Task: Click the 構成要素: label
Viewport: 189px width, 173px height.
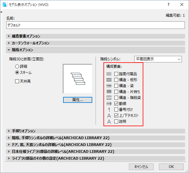Action: (114, 67)
